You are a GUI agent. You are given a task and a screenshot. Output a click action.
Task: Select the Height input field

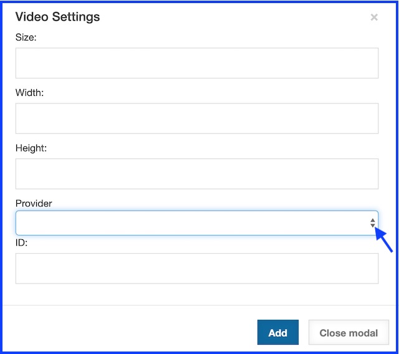pos(196,174)
